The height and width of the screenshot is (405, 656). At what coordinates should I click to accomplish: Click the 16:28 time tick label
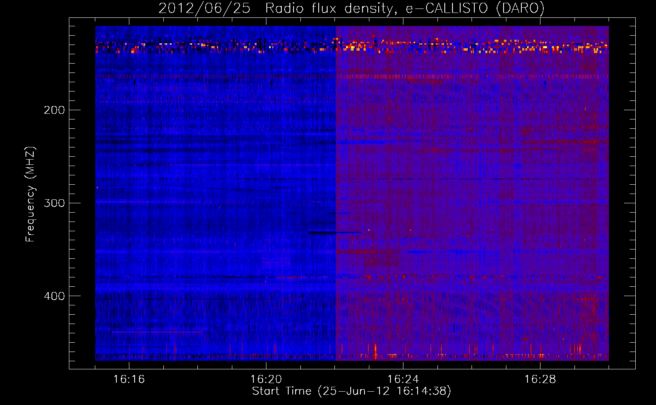pos(540,379)
